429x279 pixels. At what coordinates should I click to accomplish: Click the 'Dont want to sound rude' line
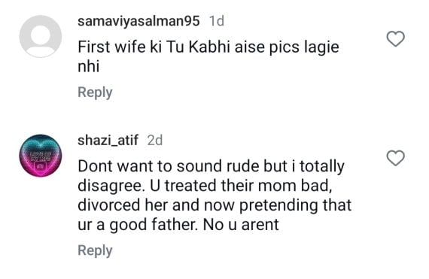(x=211, y=167)
